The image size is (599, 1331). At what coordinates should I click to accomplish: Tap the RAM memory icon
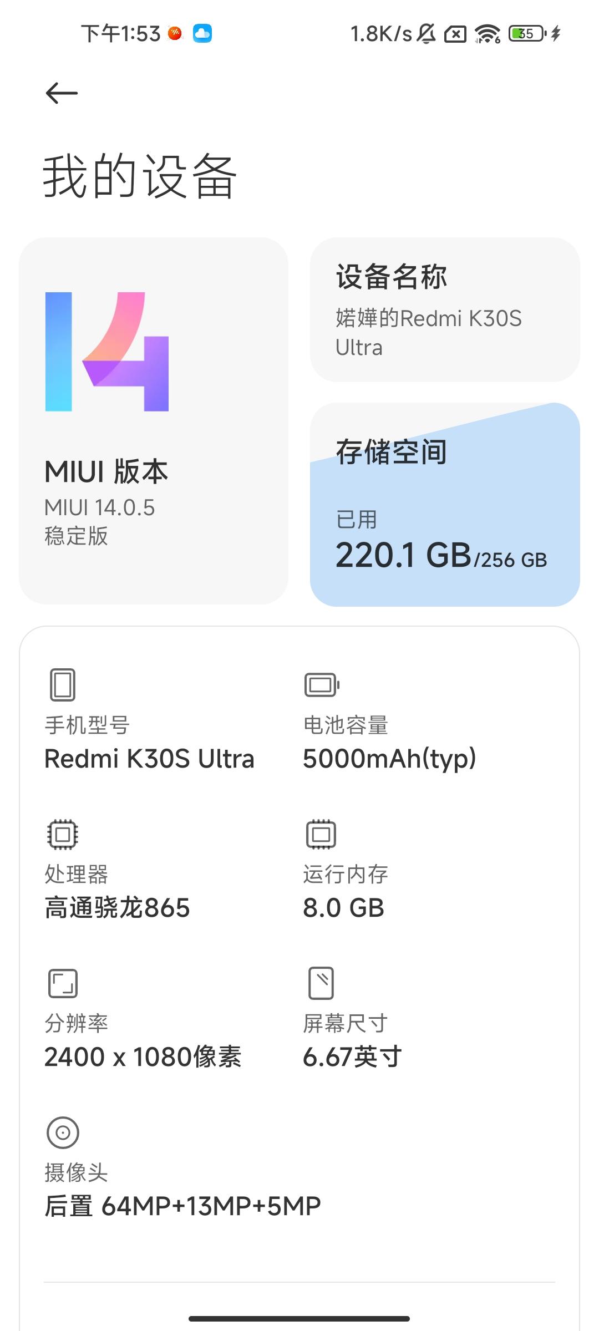click(x=321, y=834)
